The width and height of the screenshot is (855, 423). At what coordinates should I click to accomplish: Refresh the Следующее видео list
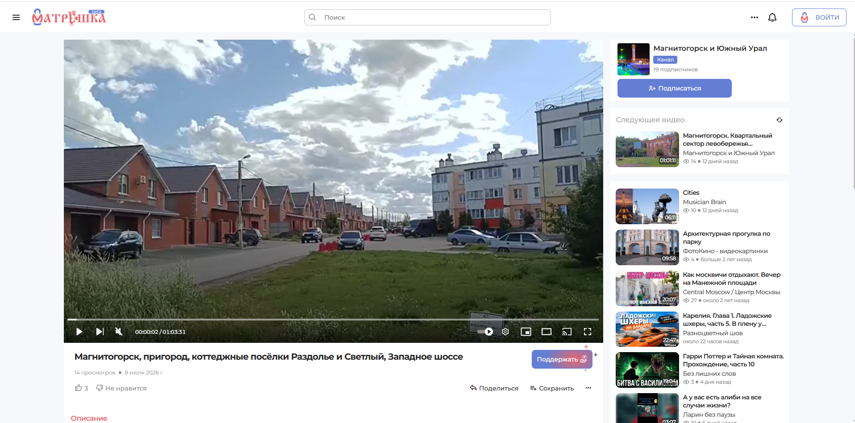tap(780, 120)
